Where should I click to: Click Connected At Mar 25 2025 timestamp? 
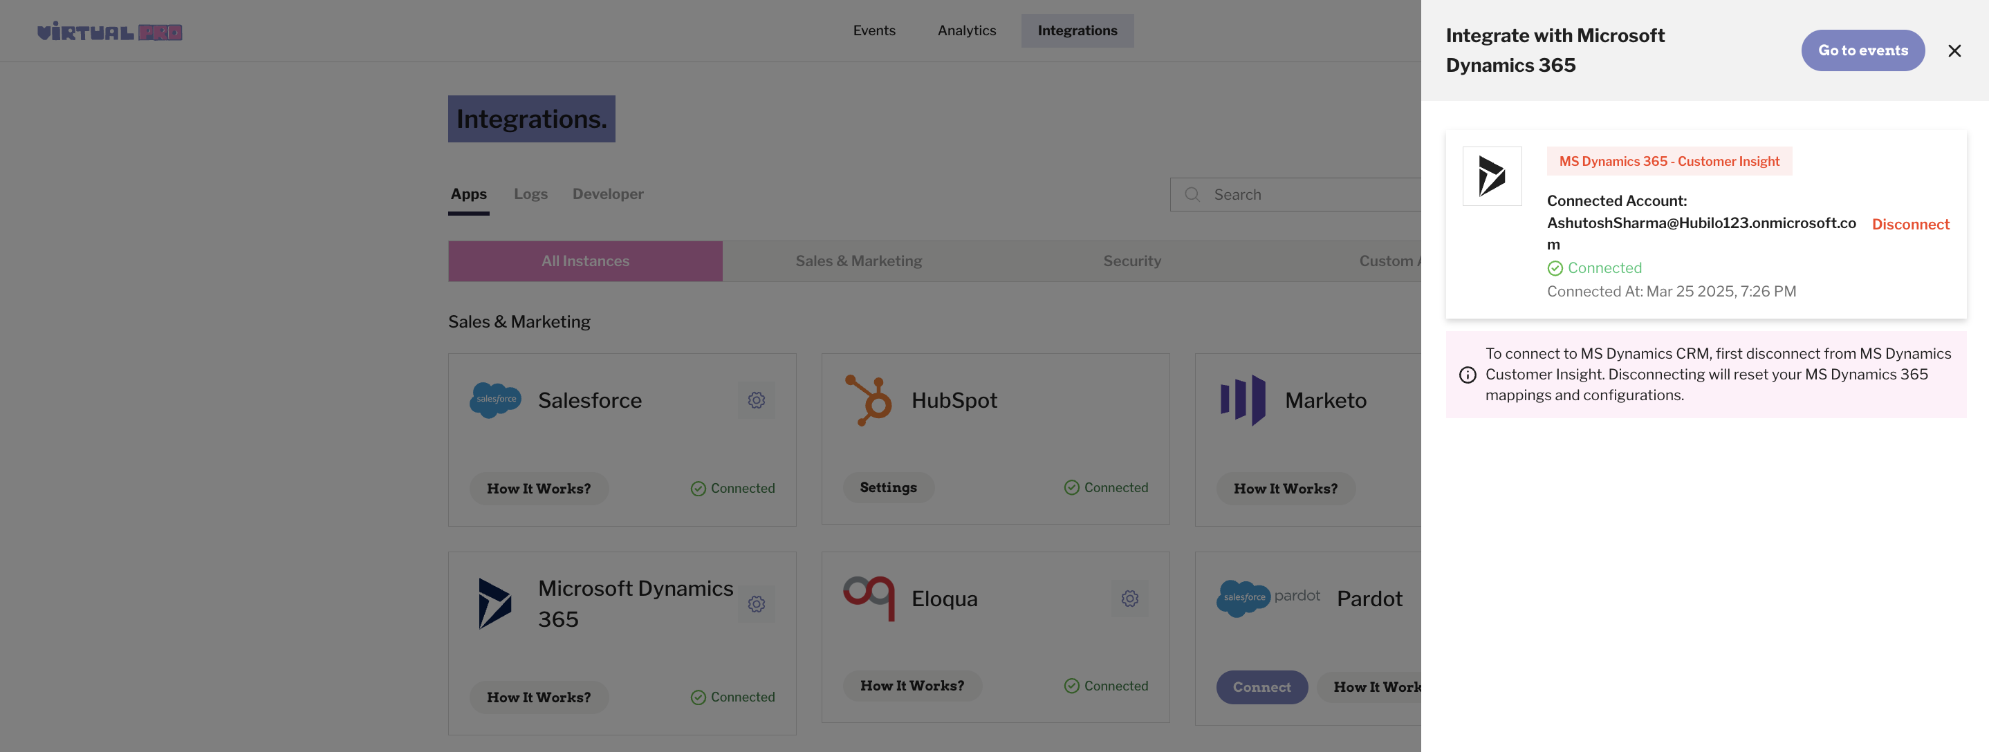pos(1671,292)
